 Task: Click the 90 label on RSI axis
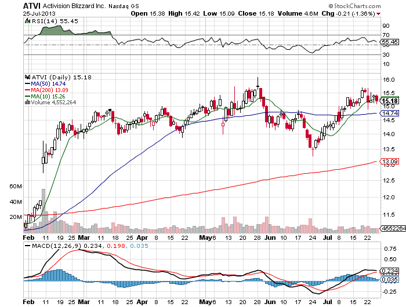tap(386, 25)
